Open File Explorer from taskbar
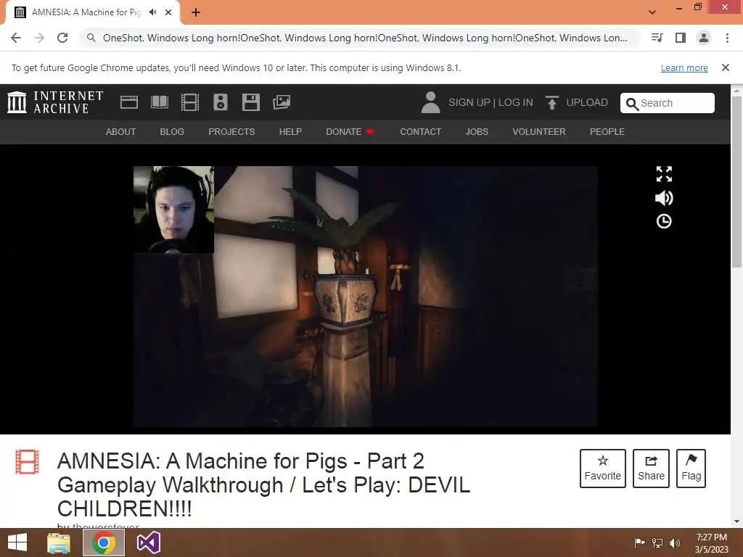 coord(59,542)
